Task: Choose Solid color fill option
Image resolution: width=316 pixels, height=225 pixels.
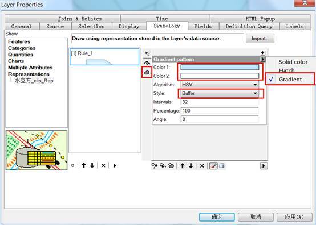Action: [293, 62]
